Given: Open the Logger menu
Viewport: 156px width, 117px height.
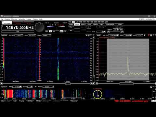Looking at the screenshot, I should [x=29, y=19].
